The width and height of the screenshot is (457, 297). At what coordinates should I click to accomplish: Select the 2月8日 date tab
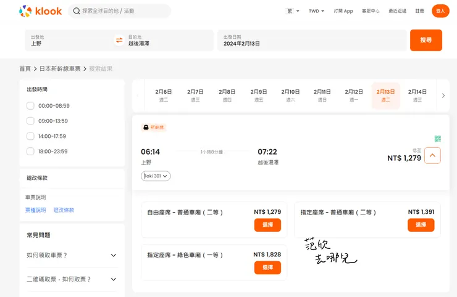point(227,96)
